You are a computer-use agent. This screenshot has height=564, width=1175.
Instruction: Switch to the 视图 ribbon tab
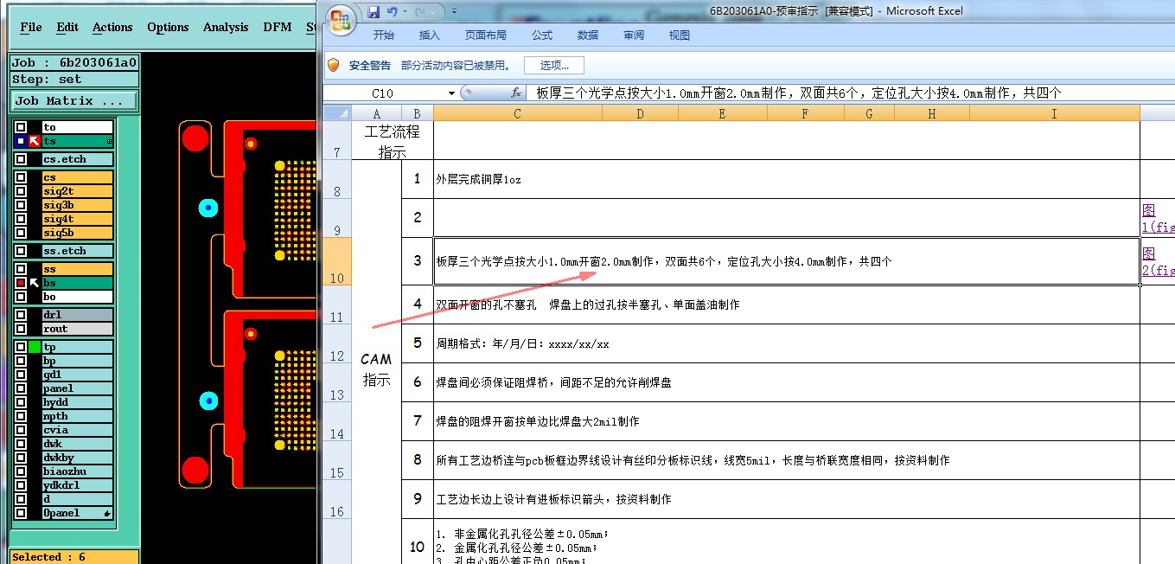point(680,35)
